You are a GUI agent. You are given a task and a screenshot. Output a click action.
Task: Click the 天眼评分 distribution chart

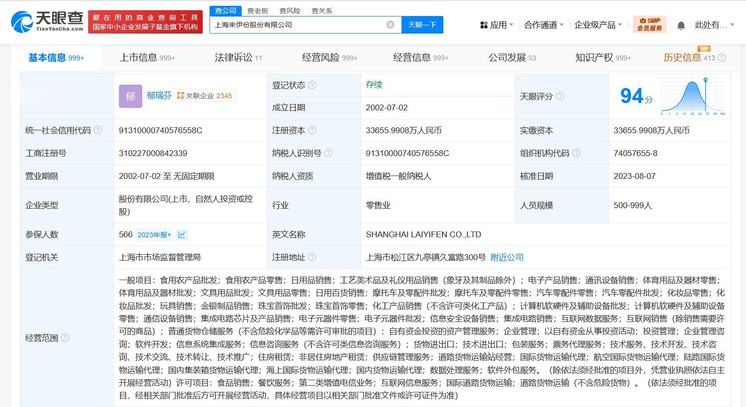693,96
